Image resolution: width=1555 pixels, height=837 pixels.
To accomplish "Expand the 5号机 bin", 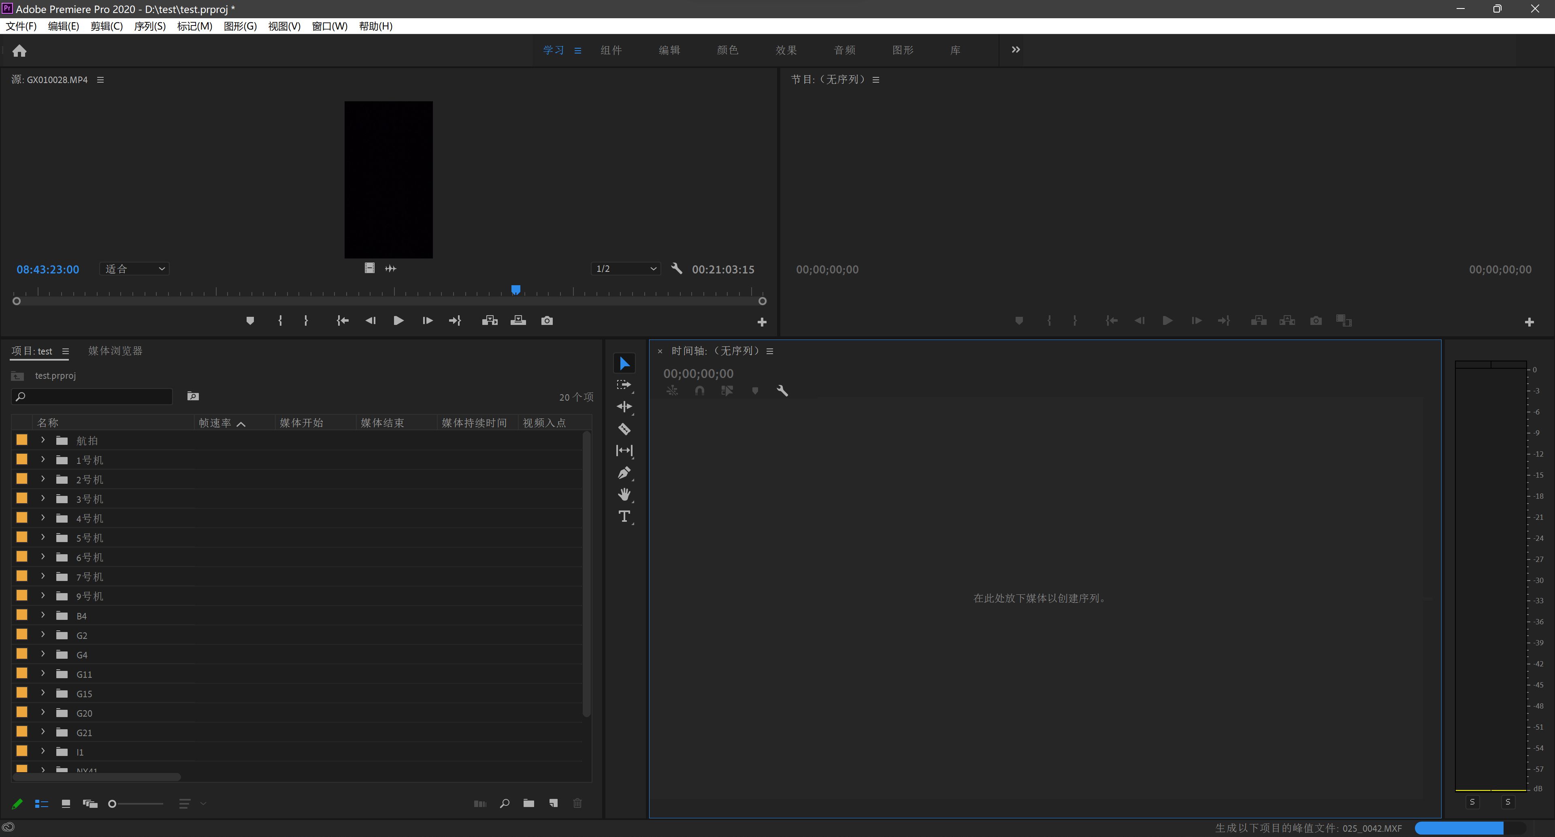I will (43, 538).
